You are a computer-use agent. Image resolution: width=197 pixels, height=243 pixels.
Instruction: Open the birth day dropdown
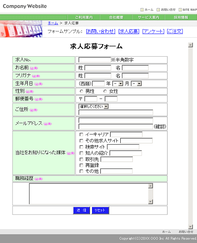[x=136, y=84]
